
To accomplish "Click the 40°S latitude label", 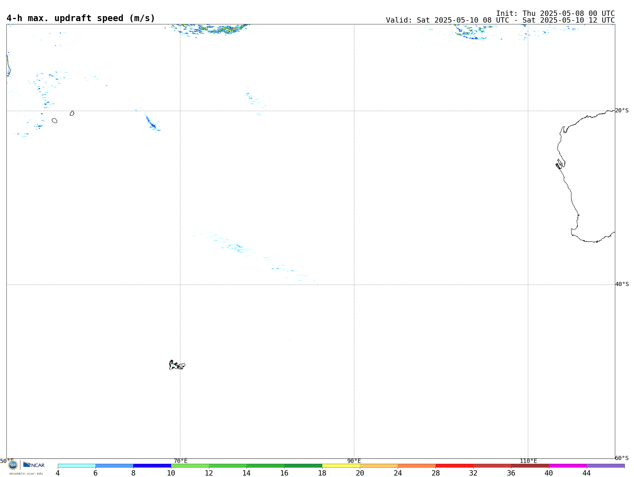I will tap(622, 284).
